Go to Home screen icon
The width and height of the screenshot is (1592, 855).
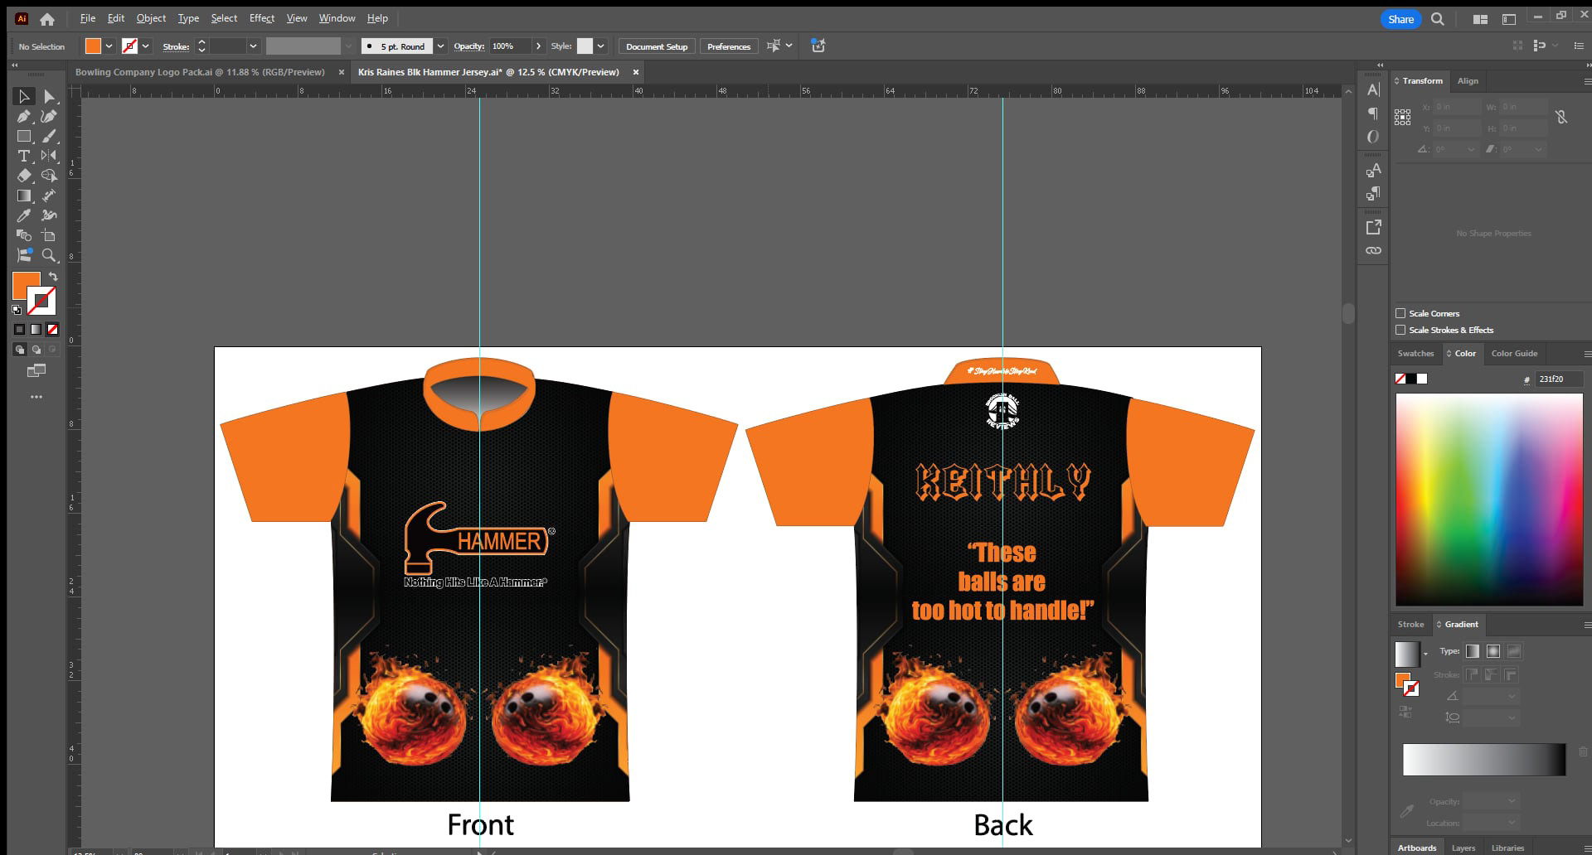click(x=47, y=19)
